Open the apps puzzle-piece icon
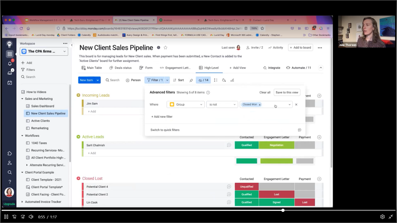 10,153
